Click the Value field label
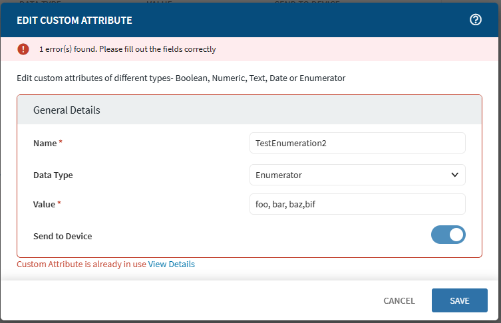 44,204
